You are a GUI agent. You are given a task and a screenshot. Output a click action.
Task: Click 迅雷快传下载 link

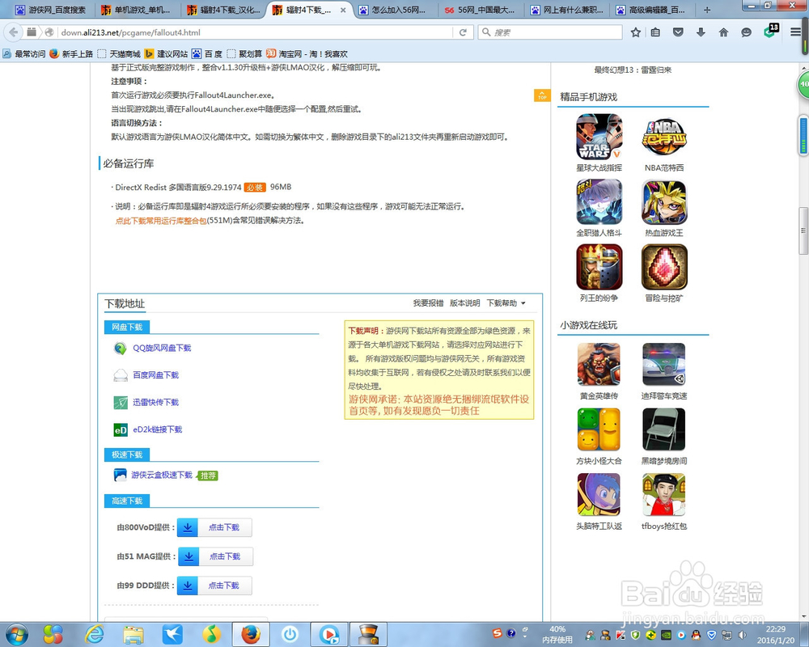point(156,403)
